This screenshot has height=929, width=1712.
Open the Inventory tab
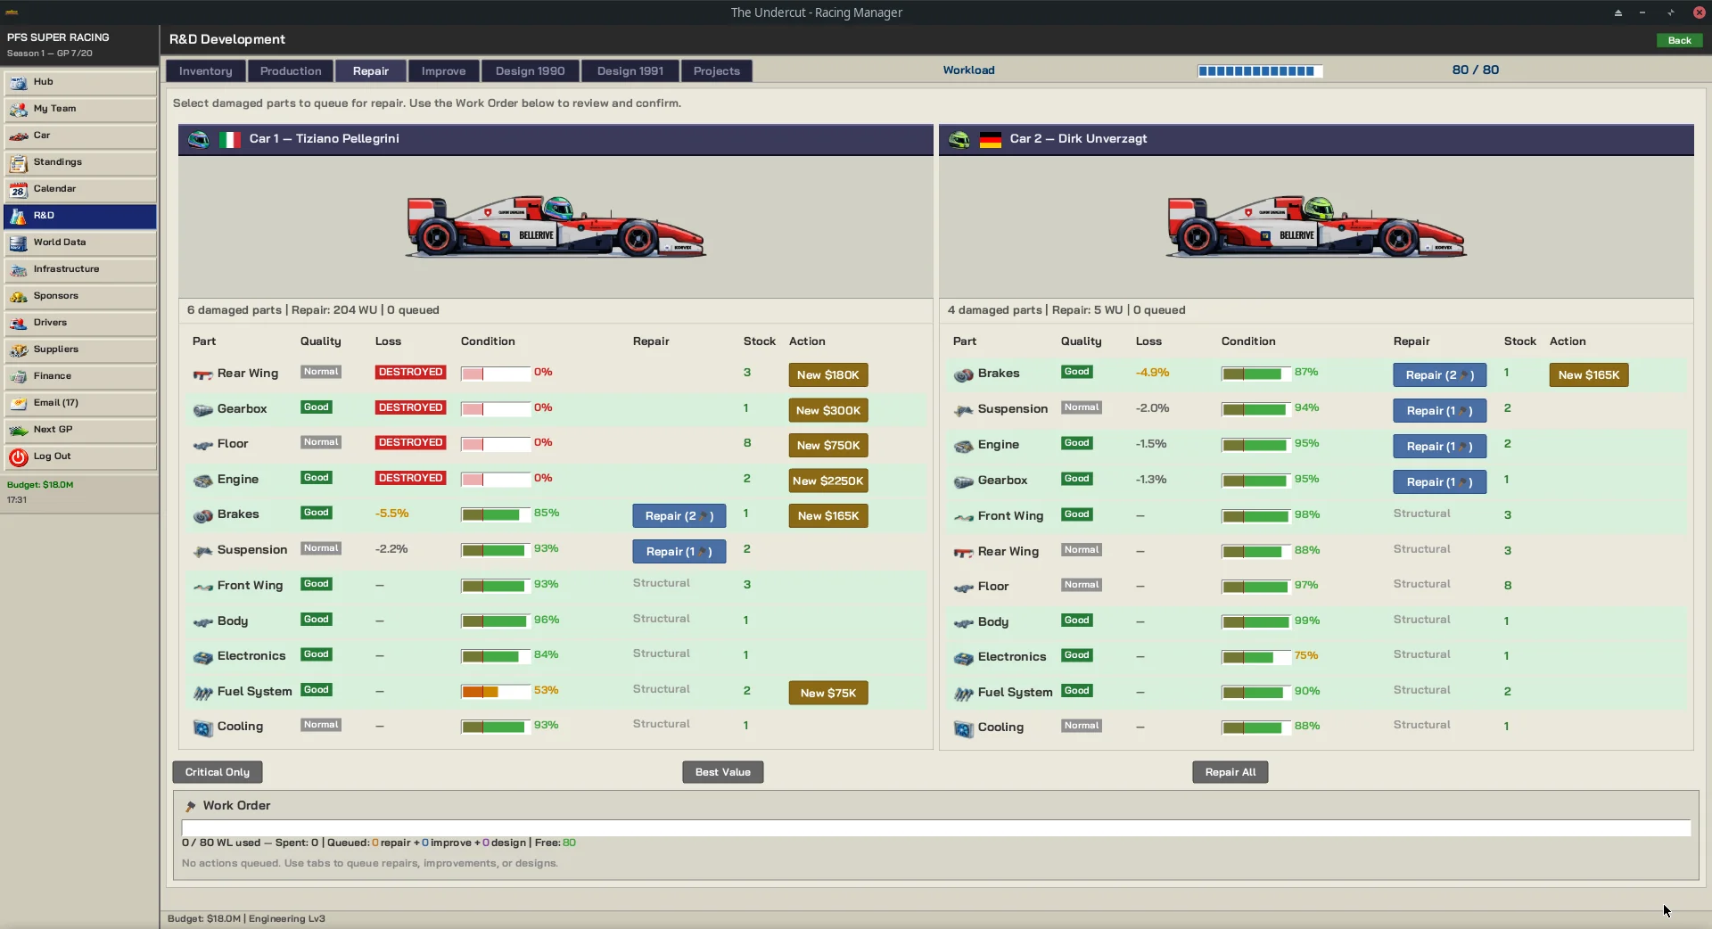pyautogui.click(x=205, y=71)
